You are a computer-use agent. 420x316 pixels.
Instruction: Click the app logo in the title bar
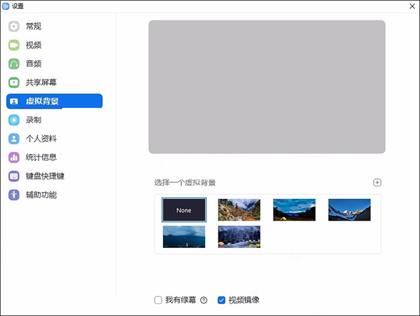point(6,6)
